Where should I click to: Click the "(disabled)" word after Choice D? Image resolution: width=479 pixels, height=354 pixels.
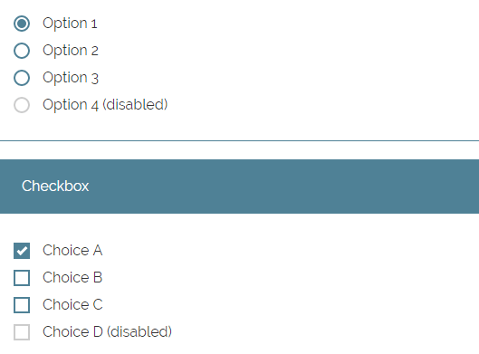pyautogui.click(x=139, y=332)
